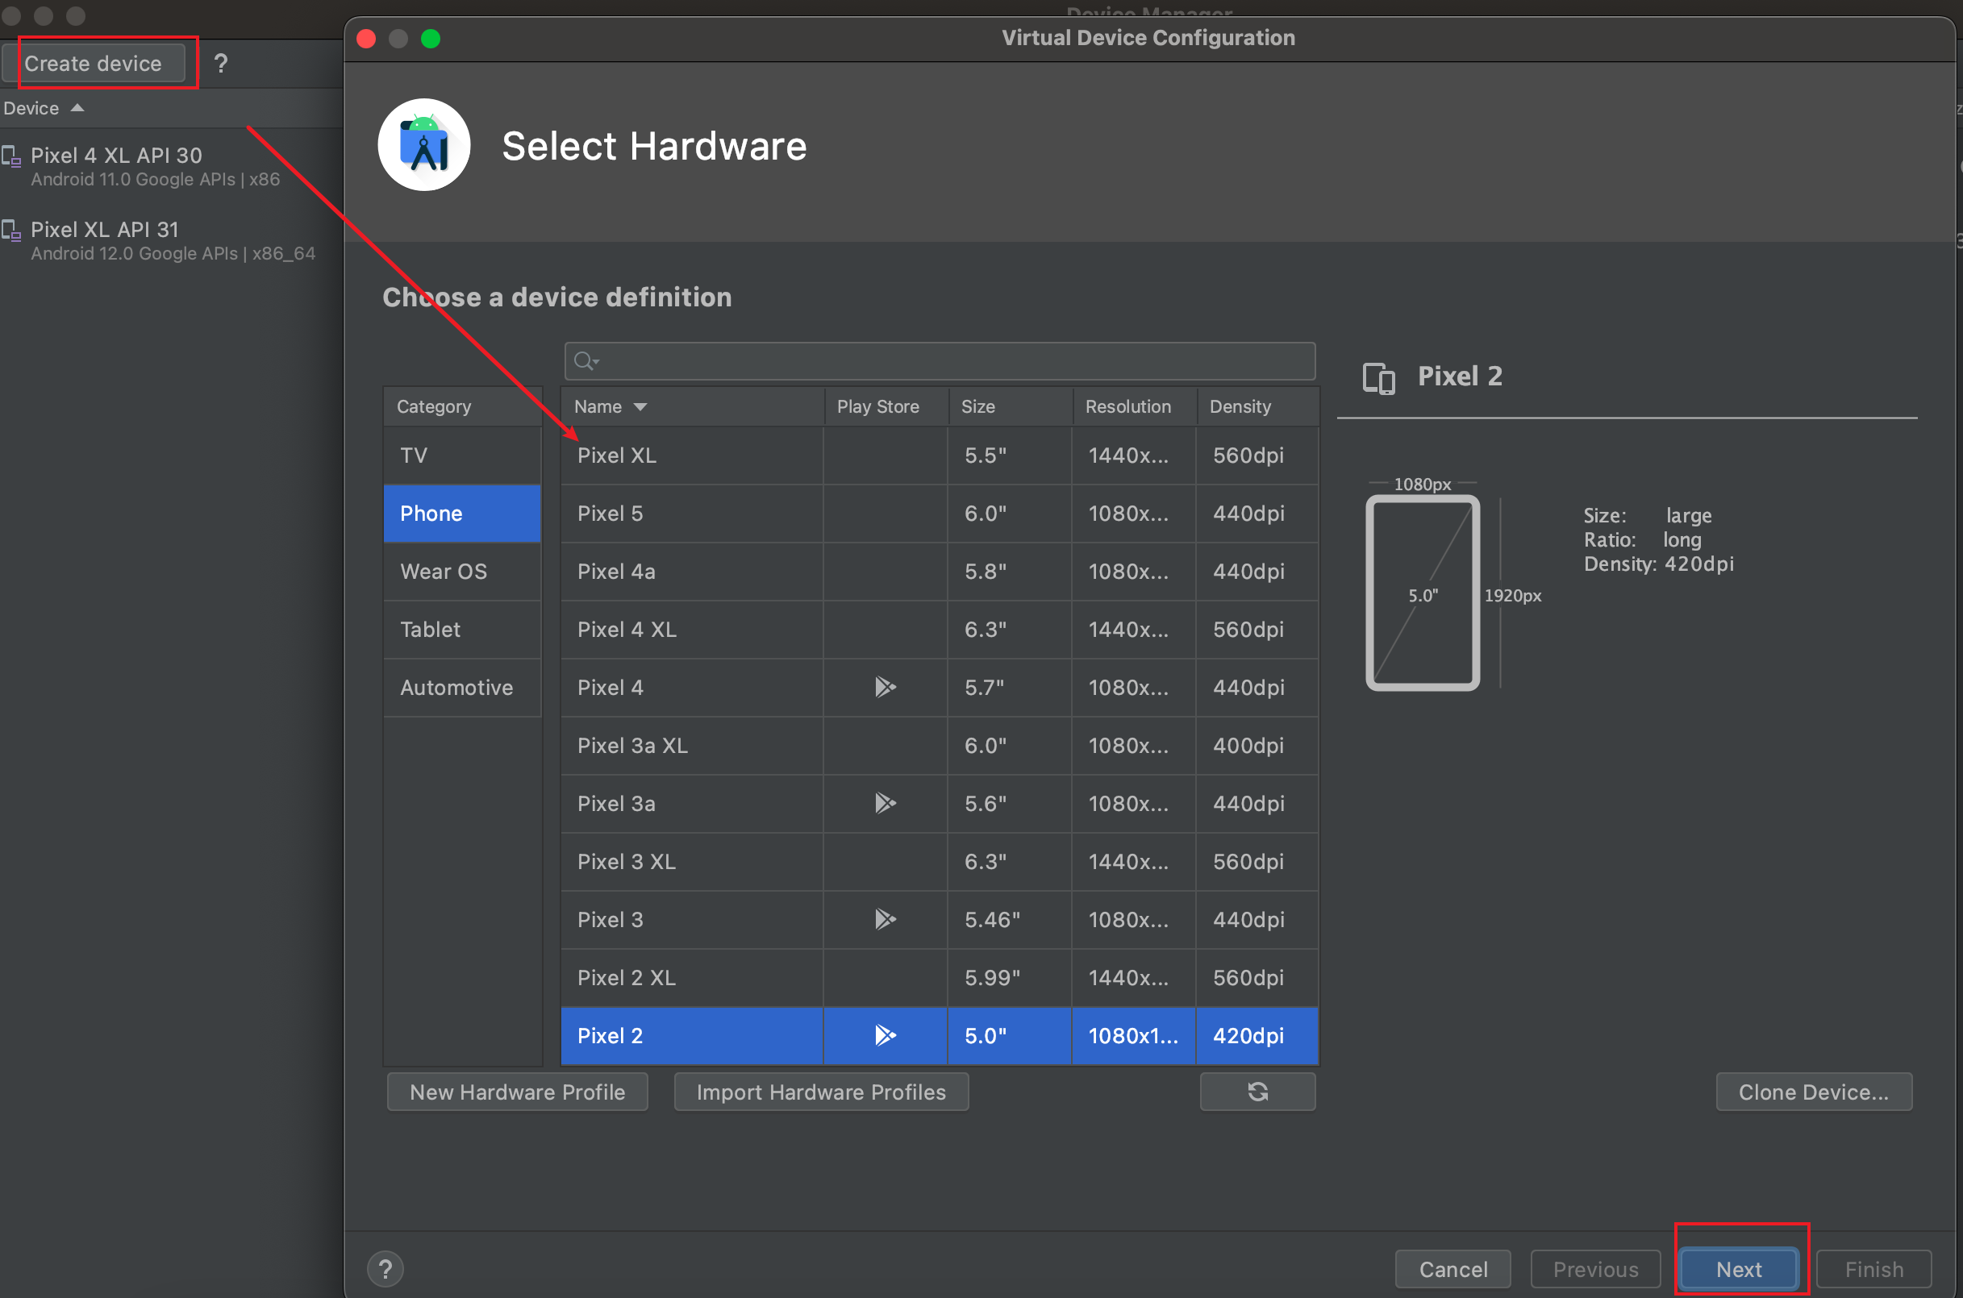Click the Android Studio logo in the header
Image resolution: width=1963 pixels, height=1298 pixels.
(425, 145)
